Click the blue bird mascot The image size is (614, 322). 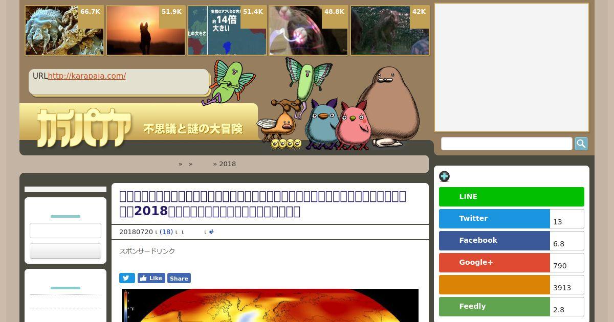pos(321,125)
